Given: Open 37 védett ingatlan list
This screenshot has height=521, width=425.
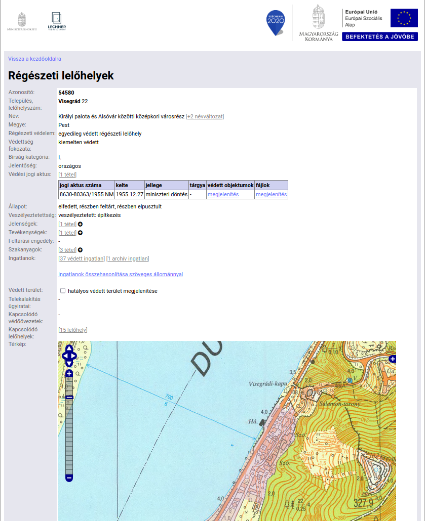Looking at the screenshot, I should [82, 258].
